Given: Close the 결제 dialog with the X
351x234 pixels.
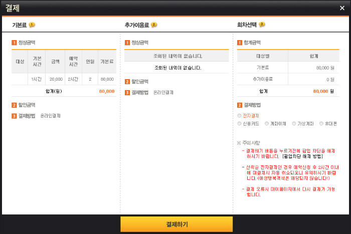Looking at the screenshot, I should point(342,8).
